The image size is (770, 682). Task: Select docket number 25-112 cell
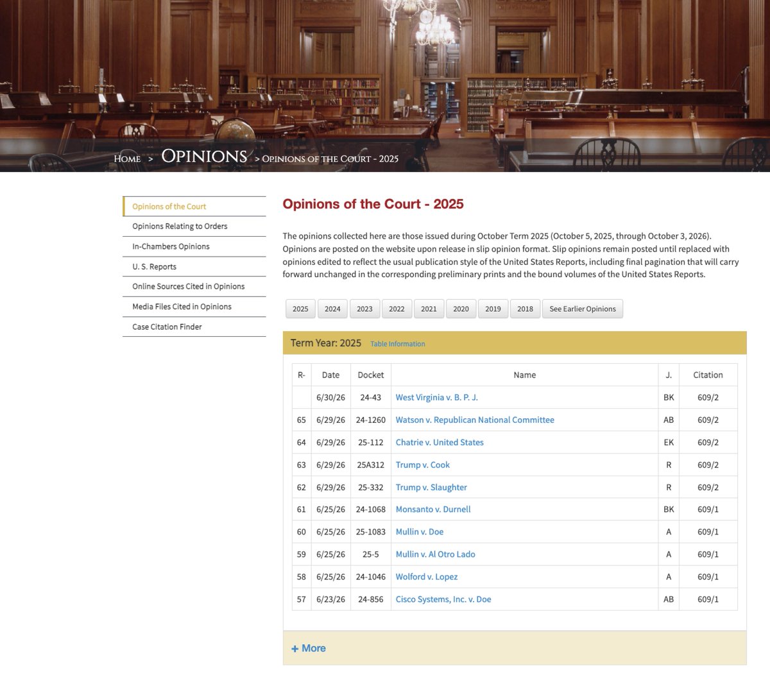[x=371, y=443]
